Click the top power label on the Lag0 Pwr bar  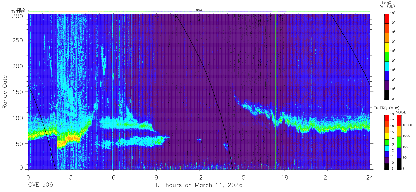[393, 13]
